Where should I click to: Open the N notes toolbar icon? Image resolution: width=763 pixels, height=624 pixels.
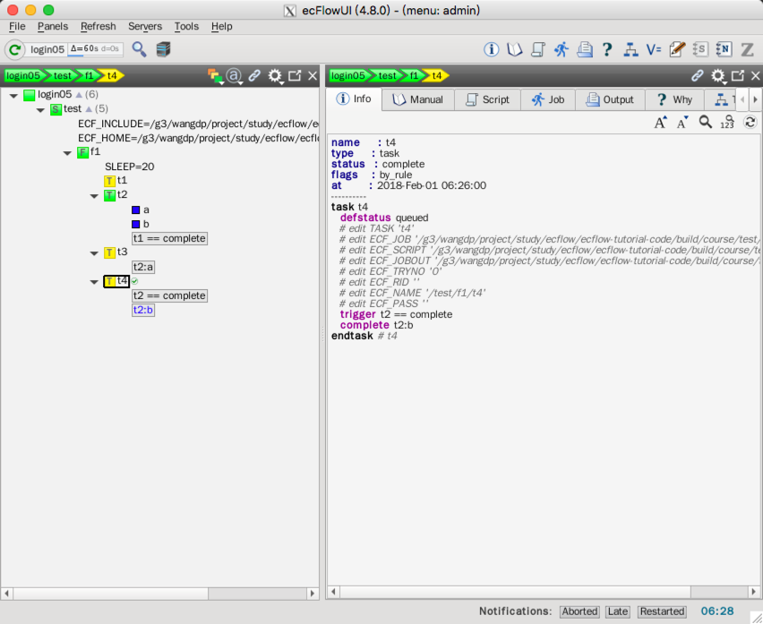point(724,49)
